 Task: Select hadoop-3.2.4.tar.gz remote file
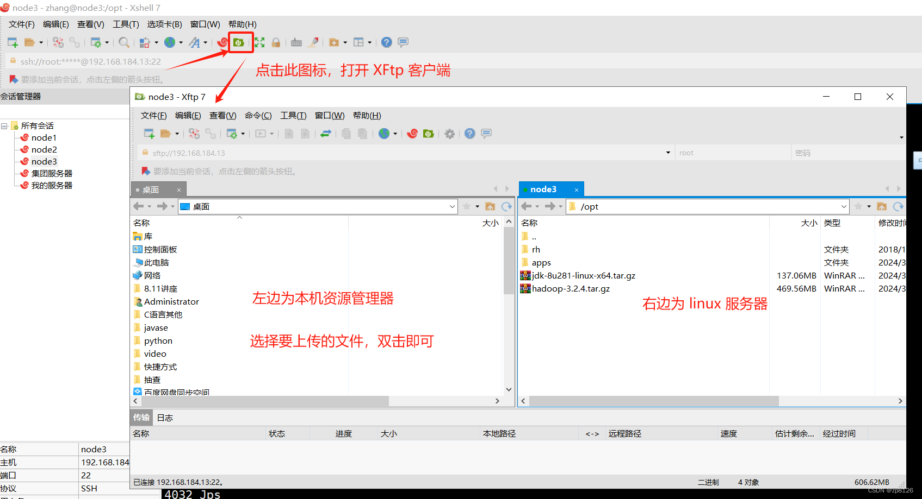tap(571, 289)
